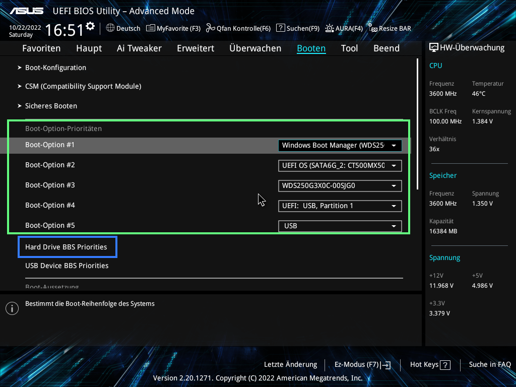
Task: Open MyFavorite (F3) list icon
Action: click(150, 28)
